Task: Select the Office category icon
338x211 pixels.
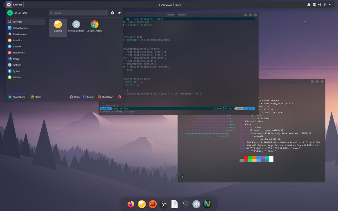Action: pos(10,59)
